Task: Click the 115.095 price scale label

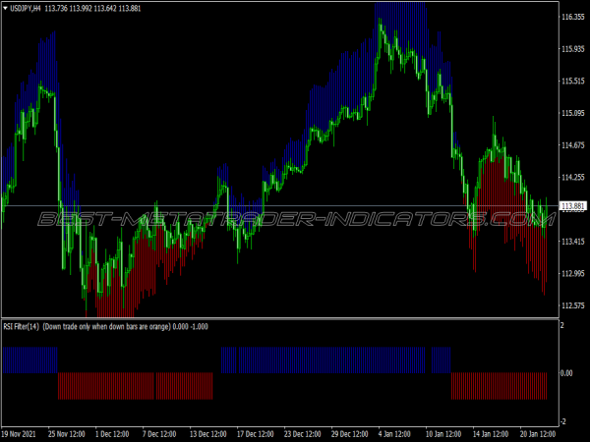Action: tap(572, 113)
